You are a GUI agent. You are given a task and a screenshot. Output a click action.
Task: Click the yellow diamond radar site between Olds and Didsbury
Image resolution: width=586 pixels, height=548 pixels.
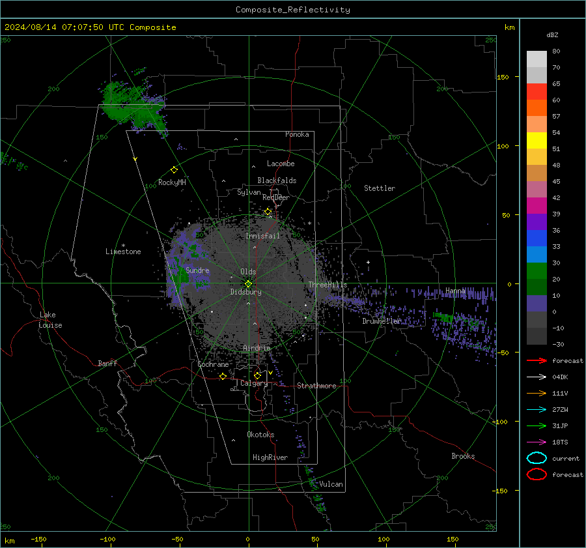(x=248, y=283)
